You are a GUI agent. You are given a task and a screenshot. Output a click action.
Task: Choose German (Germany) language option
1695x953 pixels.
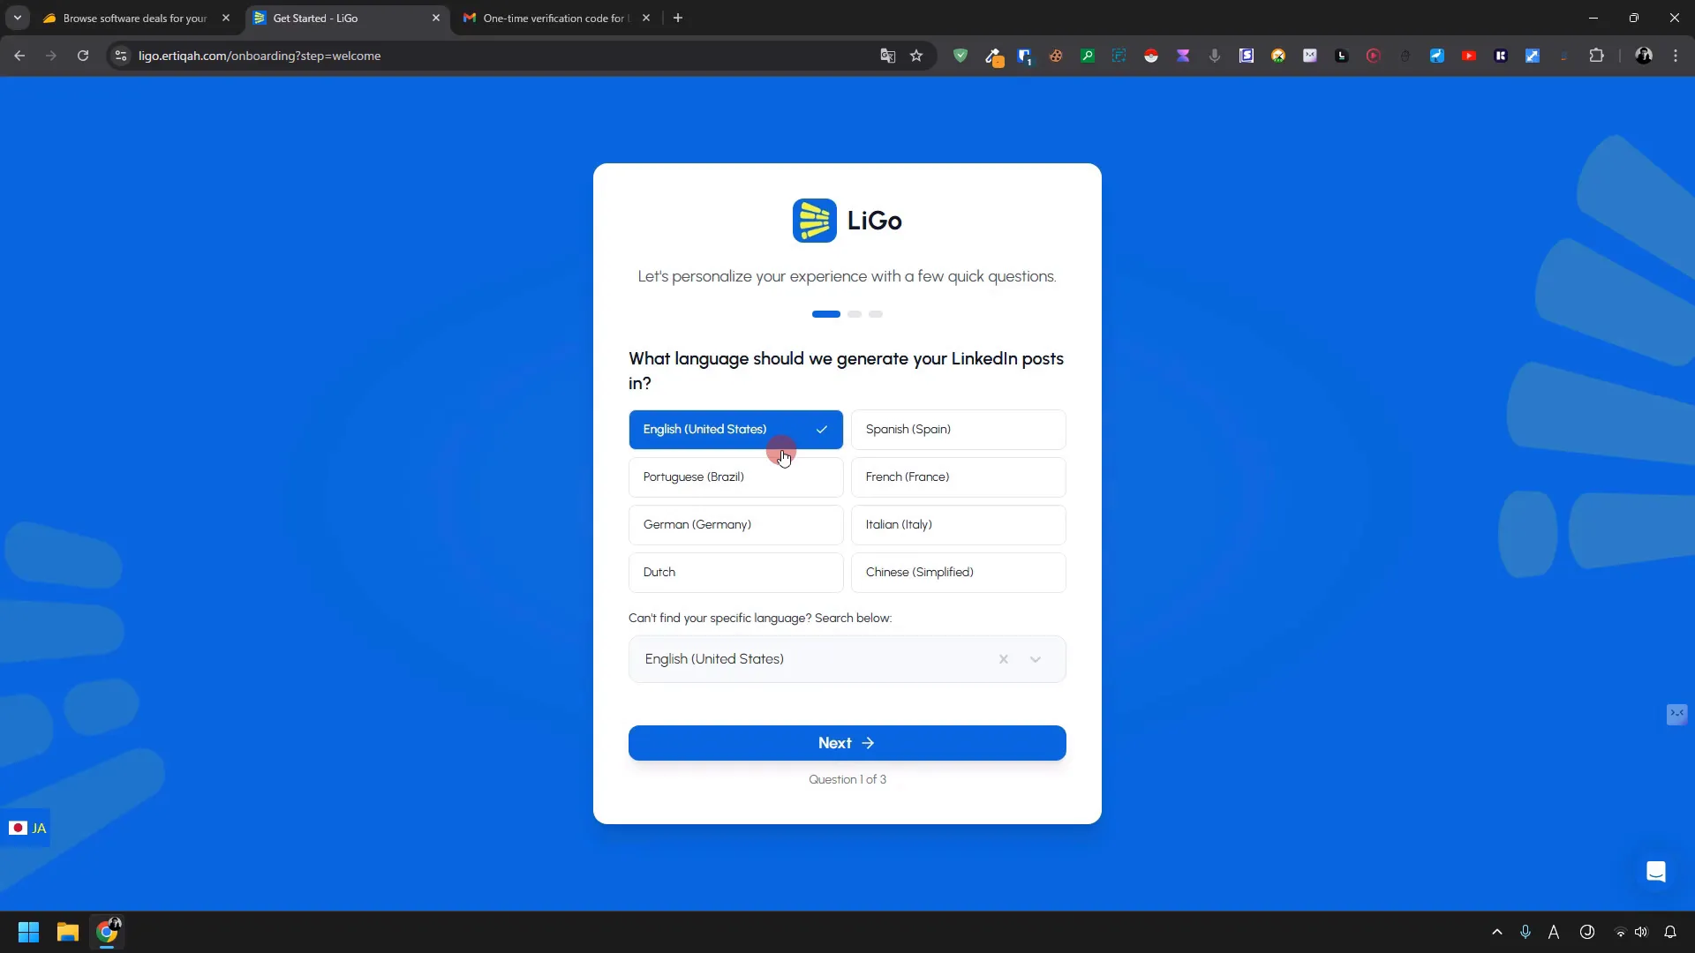735,524
